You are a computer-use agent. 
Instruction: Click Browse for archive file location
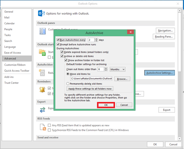(x=122, y=79)
